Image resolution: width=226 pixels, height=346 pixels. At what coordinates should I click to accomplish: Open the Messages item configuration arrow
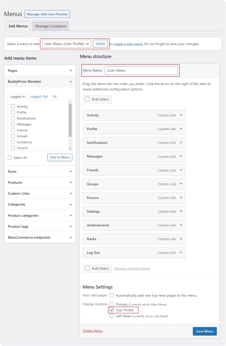click(181, 156)
